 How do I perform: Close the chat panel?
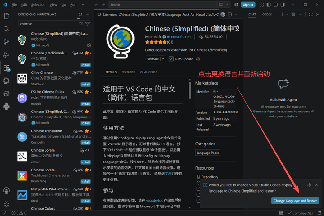[318, 14]
